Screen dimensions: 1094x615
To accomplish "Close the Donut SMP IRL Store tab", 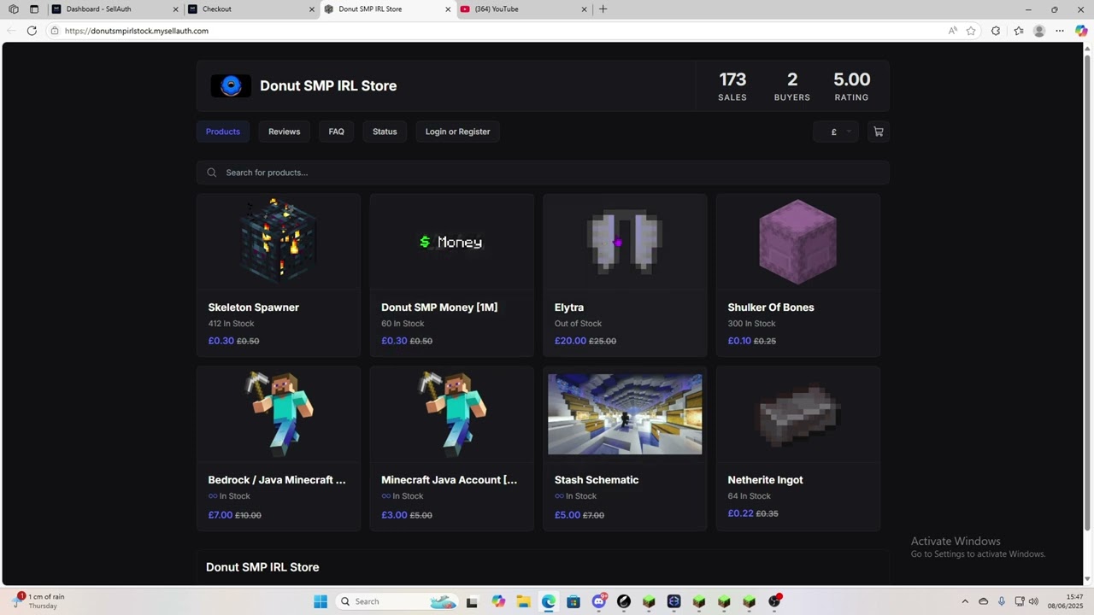I will pos(448,9).
